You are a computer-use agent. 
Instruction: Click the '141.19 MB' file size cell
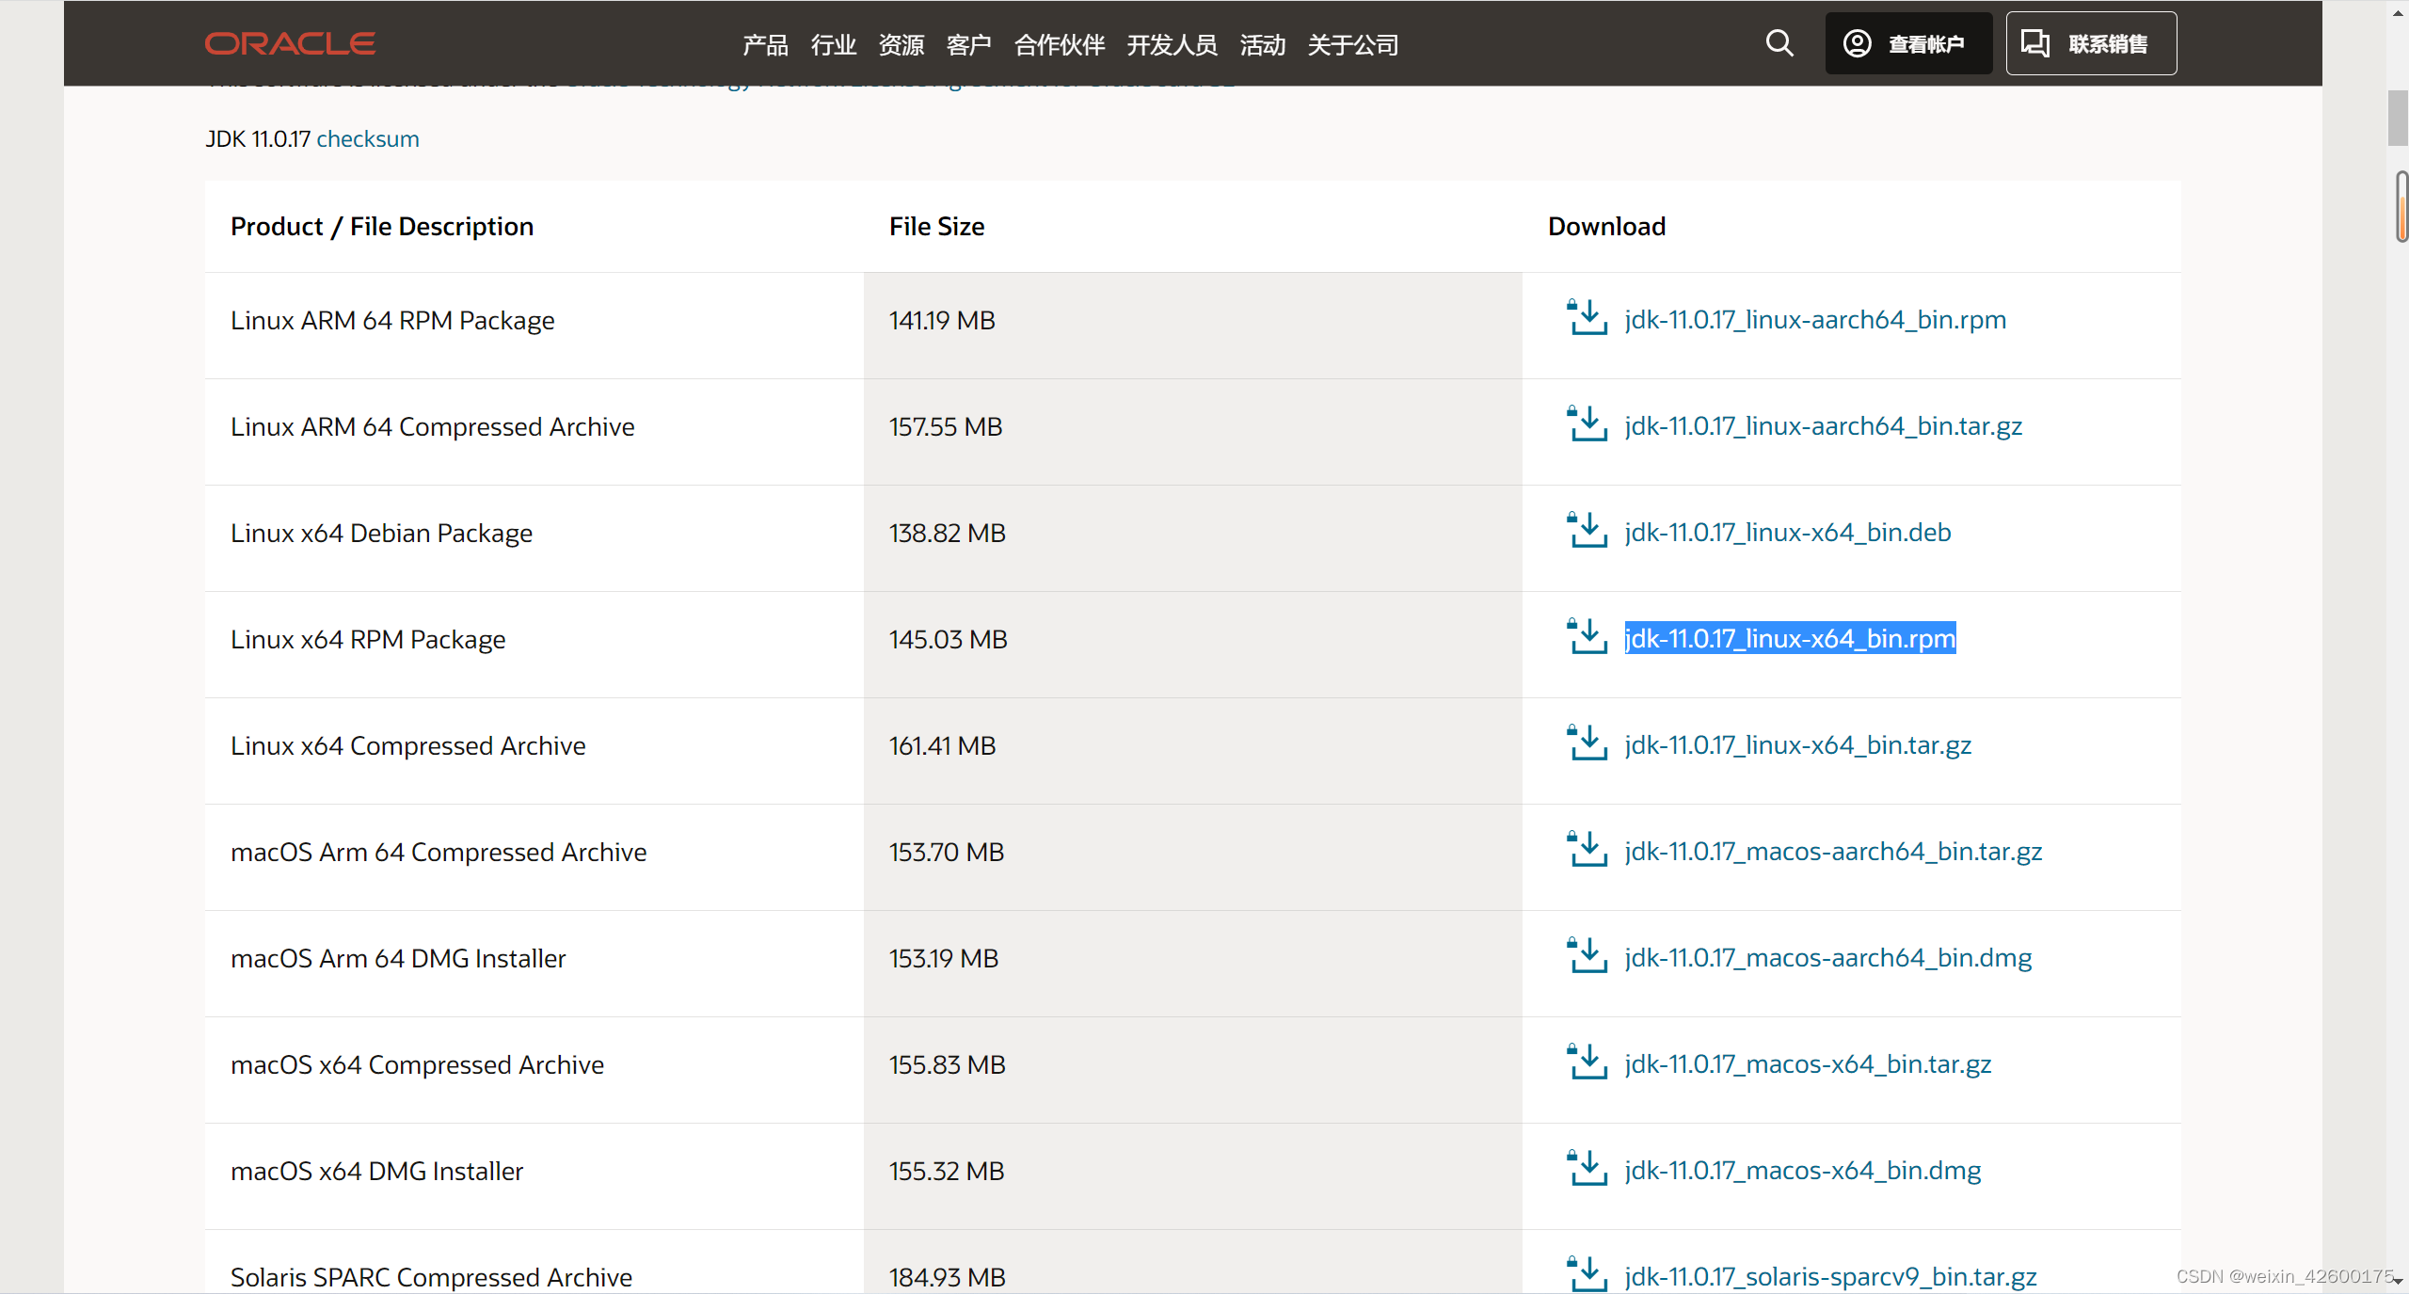coord(1192,326)
